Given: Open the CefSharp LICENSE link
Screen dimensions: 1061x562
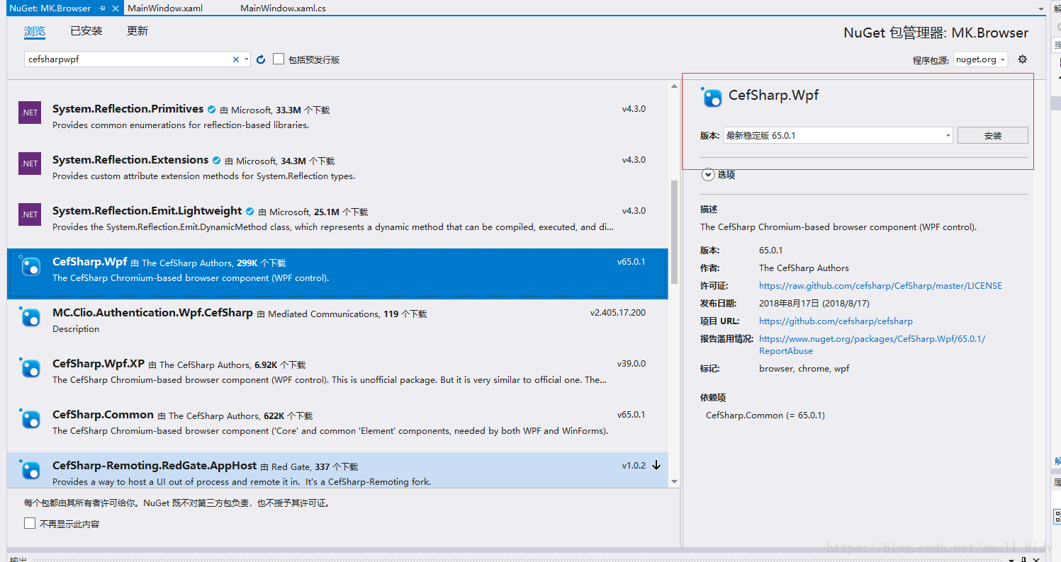Looking at the screenshot, I should pyautogui.click(x=880, y=285).
